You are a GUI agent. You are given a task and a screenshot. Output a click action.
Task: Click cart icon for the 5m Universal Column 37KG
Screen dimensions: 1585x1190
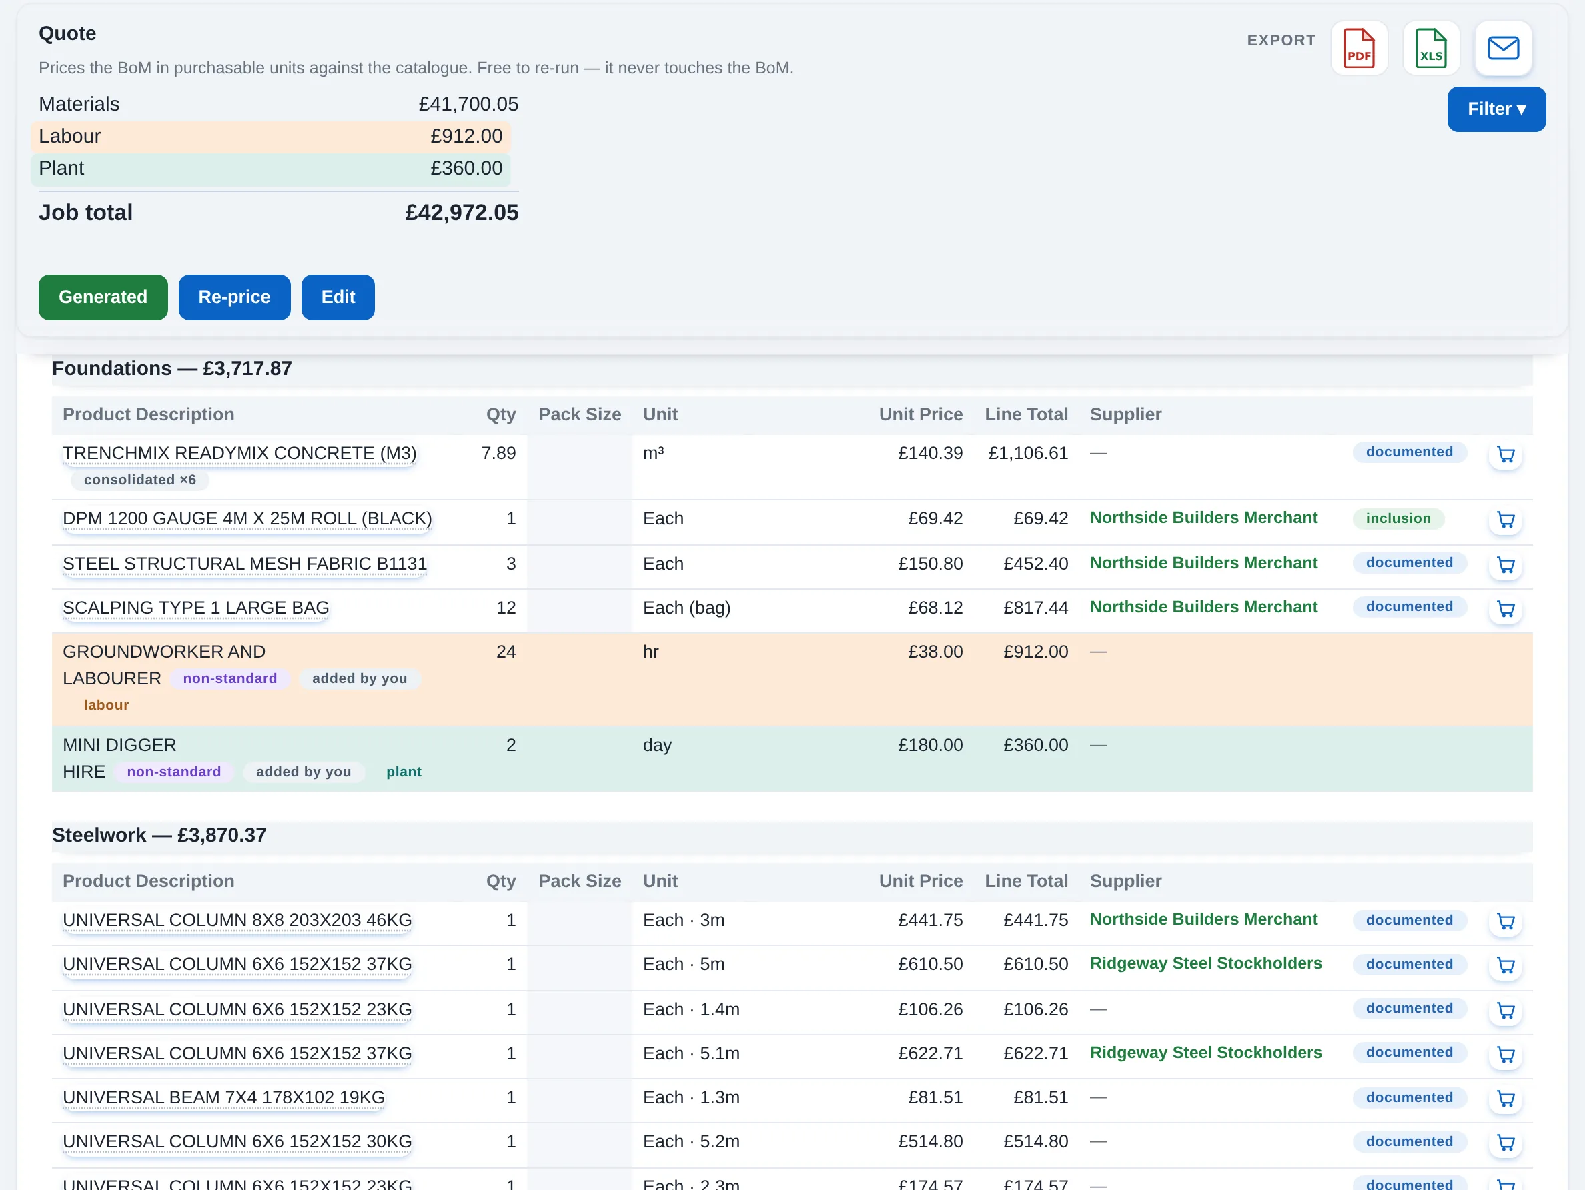tap(1506, 965)
